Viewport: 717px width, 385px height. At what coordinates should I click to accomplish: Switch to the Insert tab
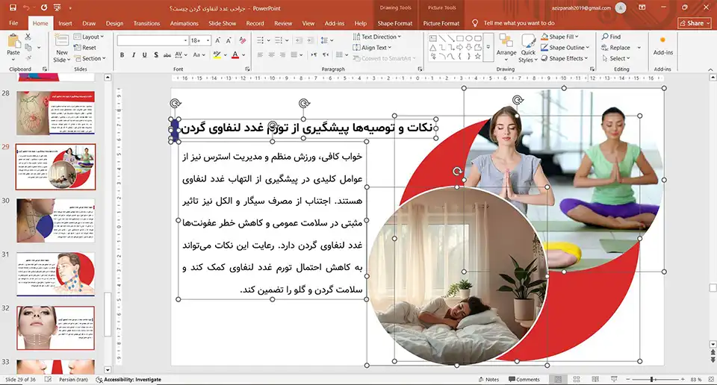tap(65, 23)
